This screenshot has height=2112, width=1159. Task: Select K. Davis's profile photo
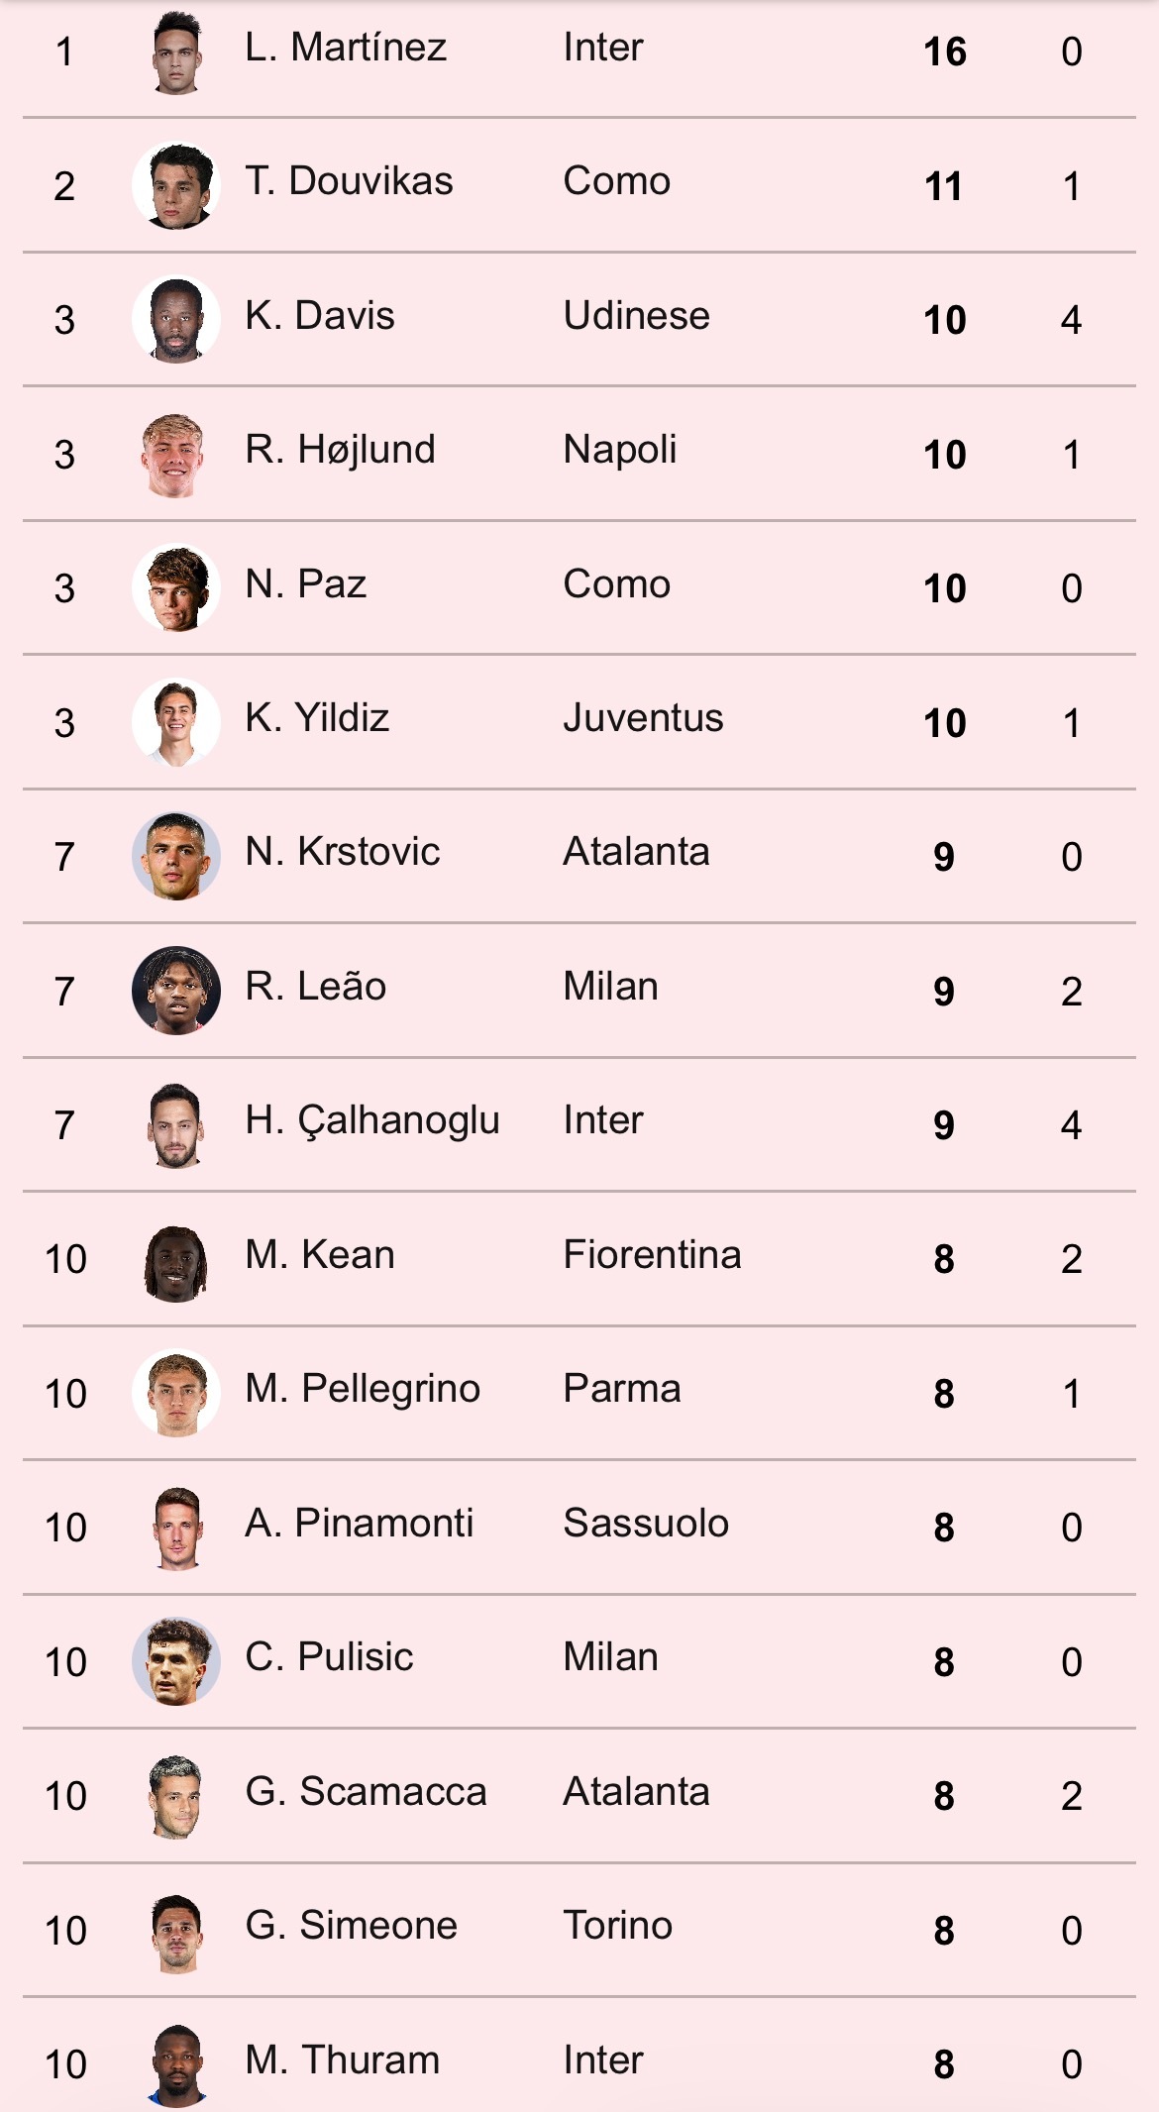176,319
